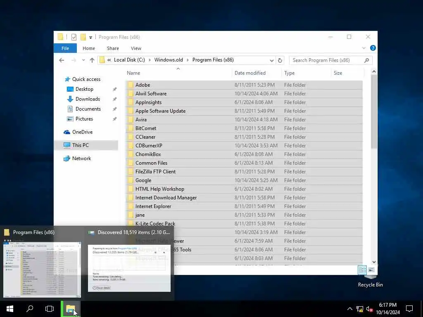Select the FileZilla FTP Client folder

(244, 171)
